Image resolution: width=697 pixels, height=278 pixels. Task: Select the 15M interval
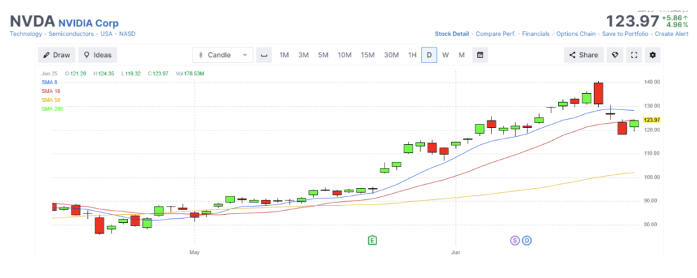(368, 55)
